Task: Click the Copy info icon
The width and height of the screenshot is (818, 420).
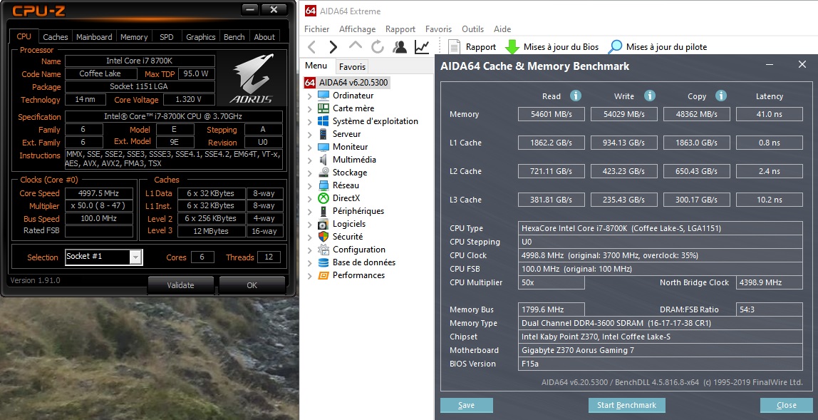Action: click(721, 96)
